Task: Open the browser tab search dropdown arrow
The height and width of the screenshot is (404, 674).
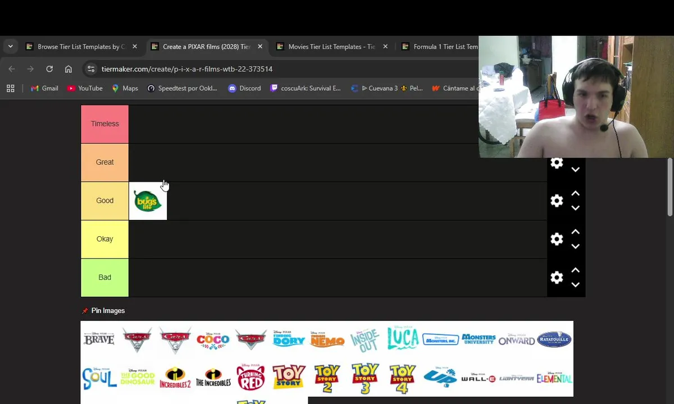Action: (10, 47)
